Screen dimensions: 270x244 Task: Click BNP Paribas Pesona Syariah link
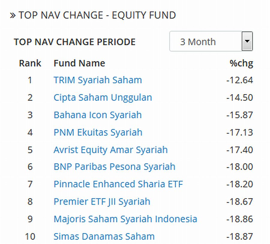pyautogui.click(x=114, y=167)
